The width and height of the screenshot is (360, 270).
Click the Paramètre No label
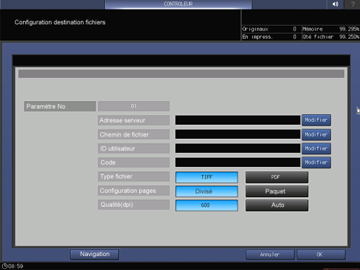tap(60, 106)
